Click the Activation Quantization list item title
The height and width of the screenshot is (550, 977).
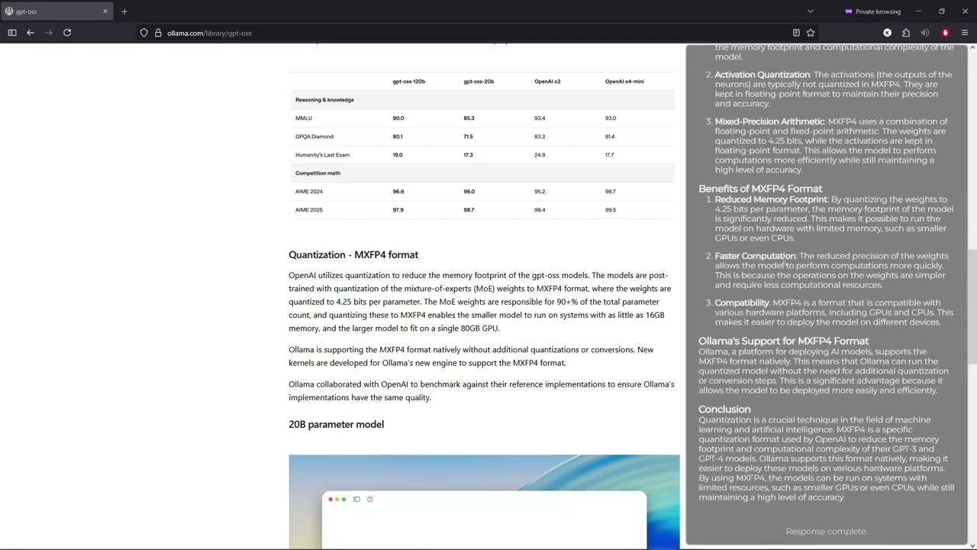[x=762, y=75]
